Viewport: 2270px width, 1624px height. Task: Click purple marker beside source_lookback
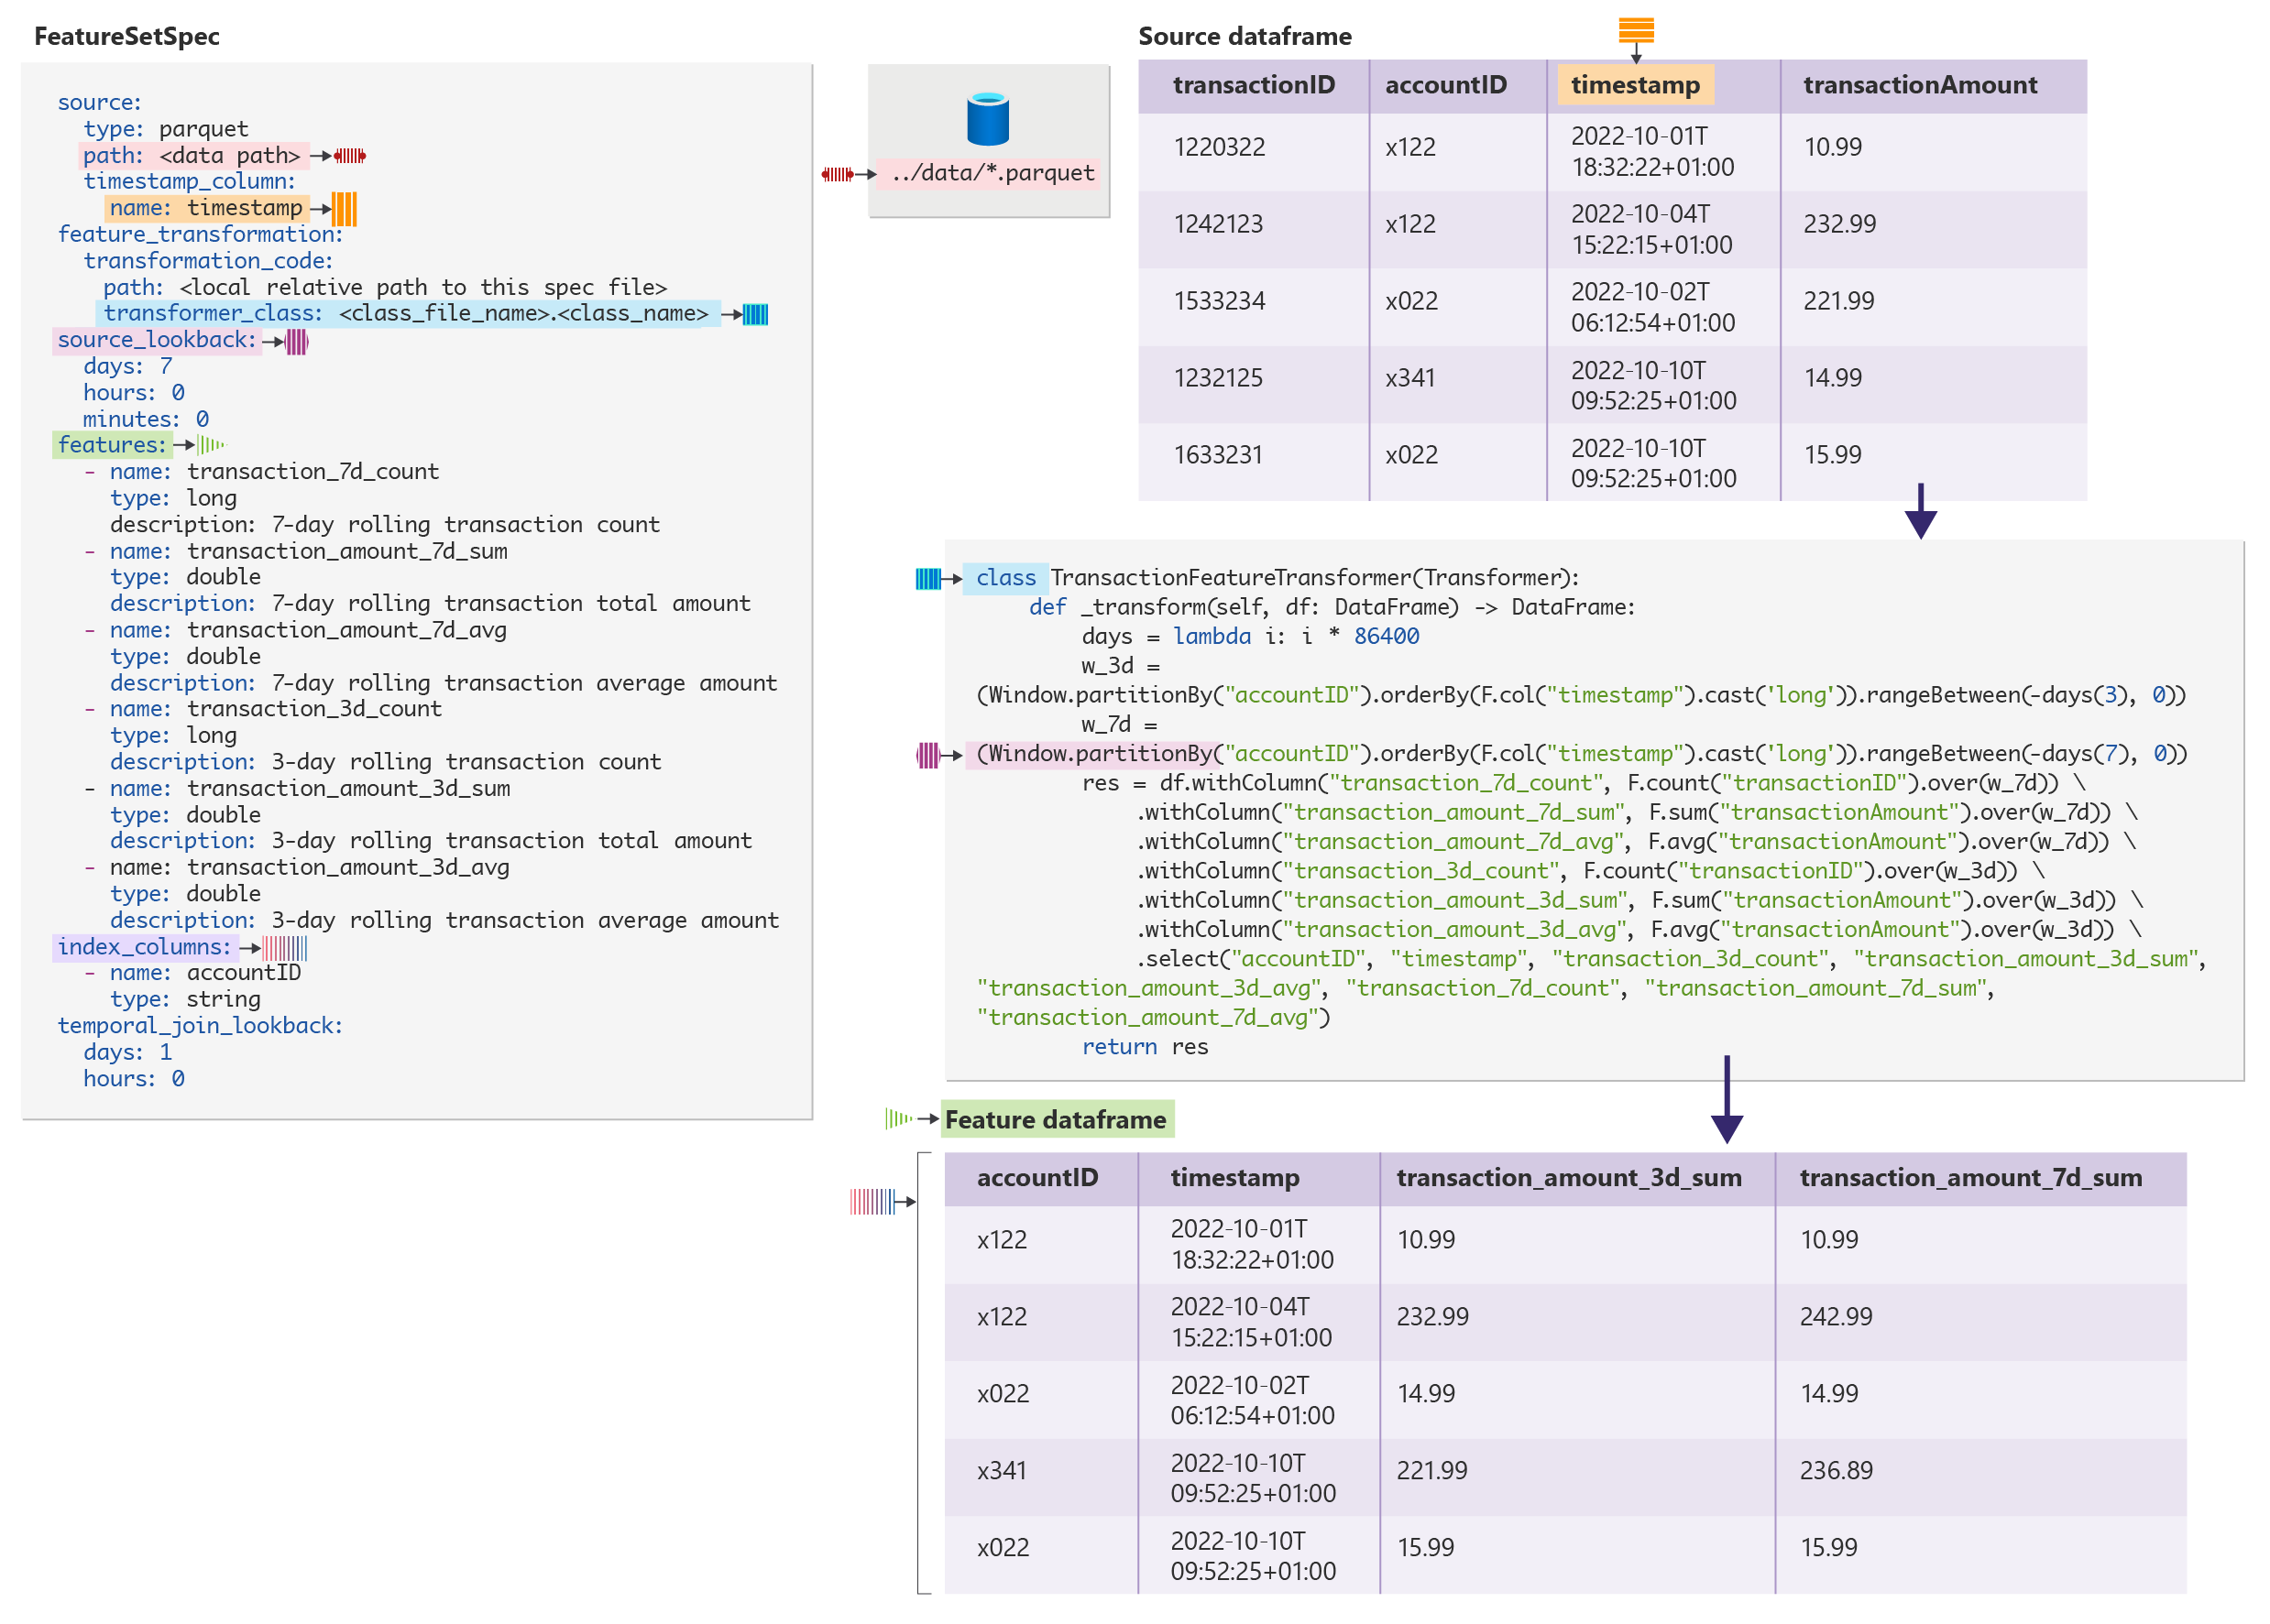[297, 342]
